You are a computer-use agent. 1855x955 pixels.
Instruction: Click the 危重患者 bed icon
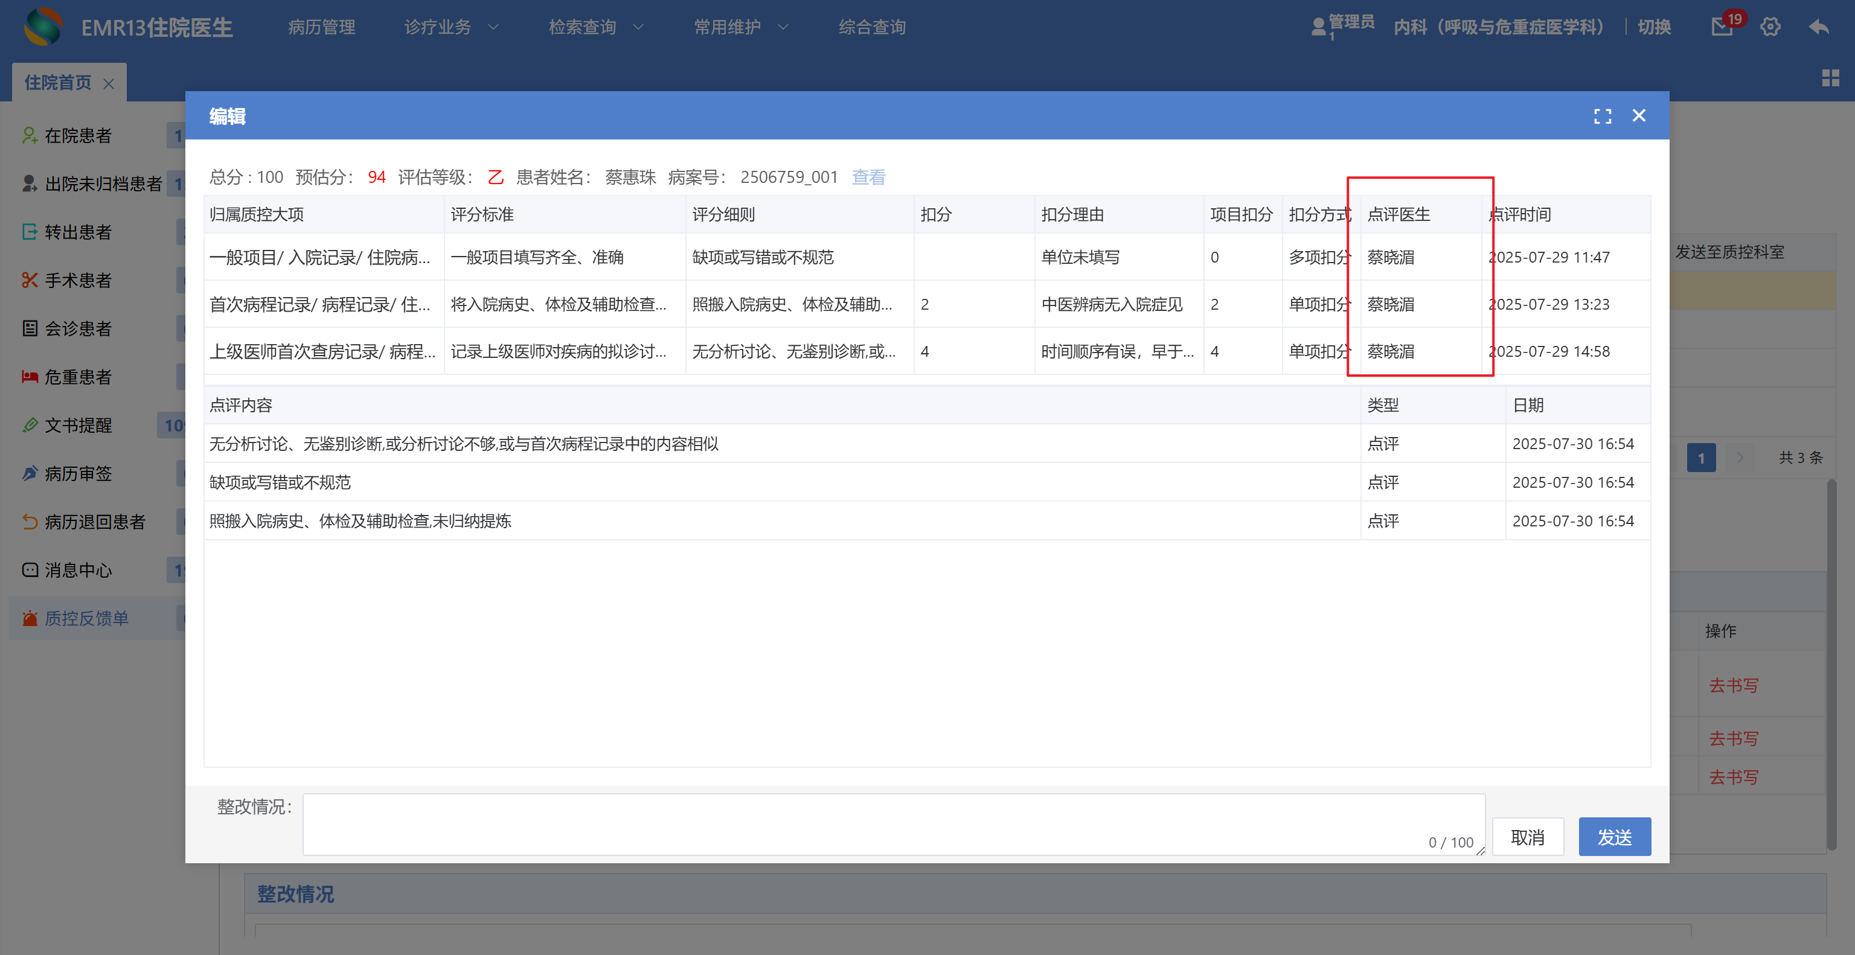(30, 377)
